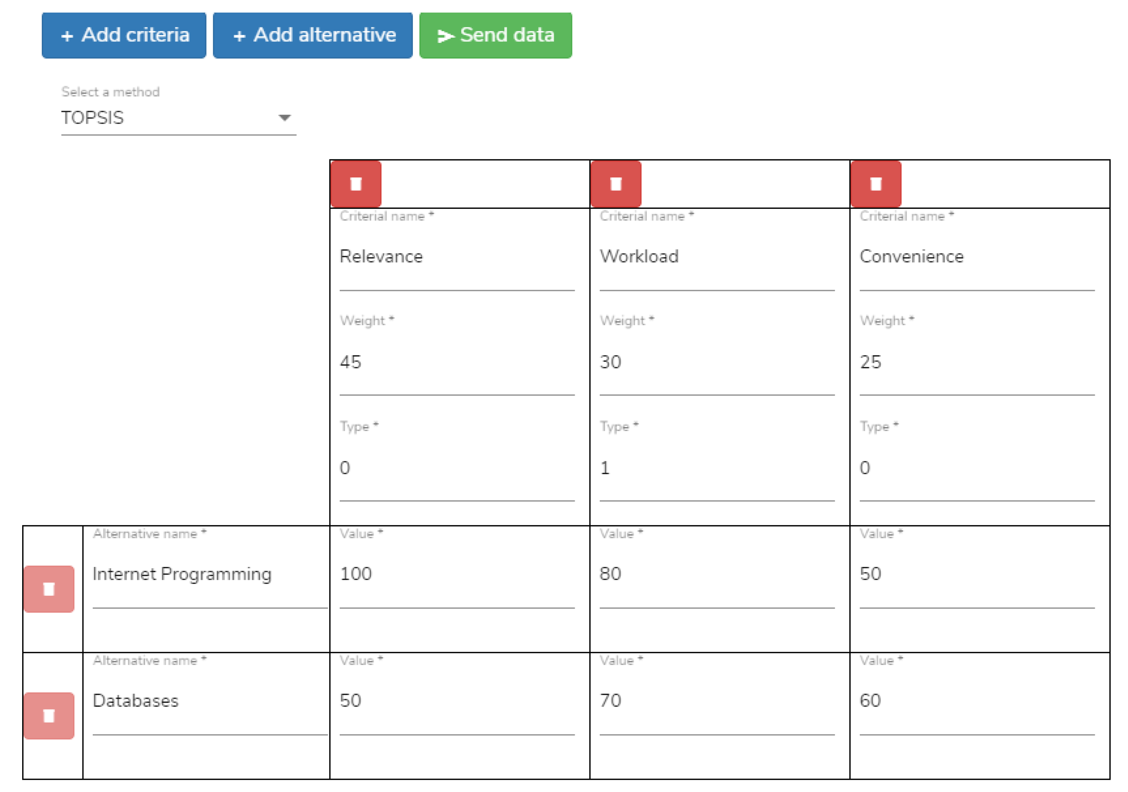Remove the Databases alternative row
The image size is (1128, 792).
[49, 715]
